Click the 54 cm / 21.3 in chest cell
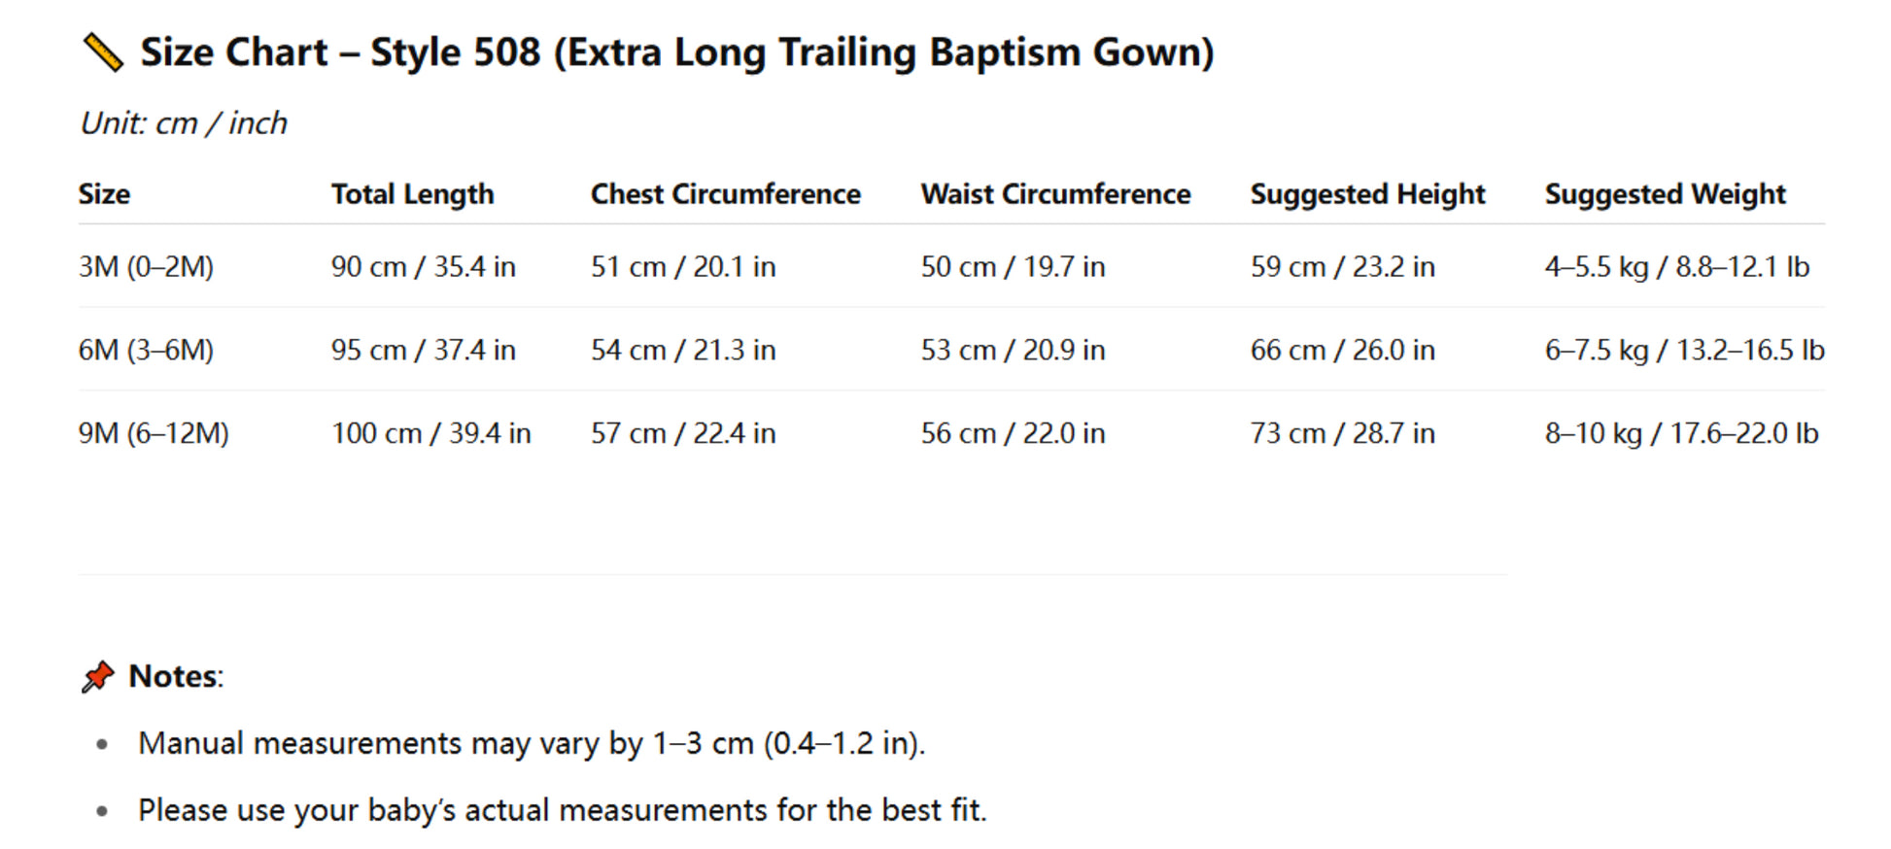This screenshot has height=849, width=1891. click(683, 351)
